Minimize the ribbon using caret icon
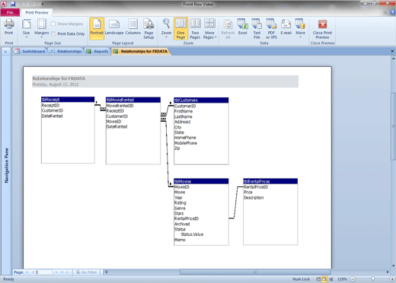 point(385,12)
